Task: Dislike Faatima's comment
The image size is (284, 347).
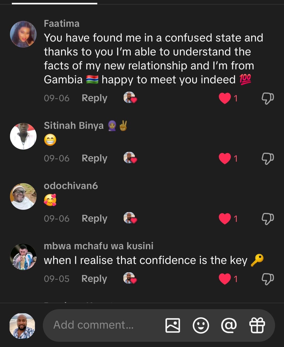Action: [267, 98]
